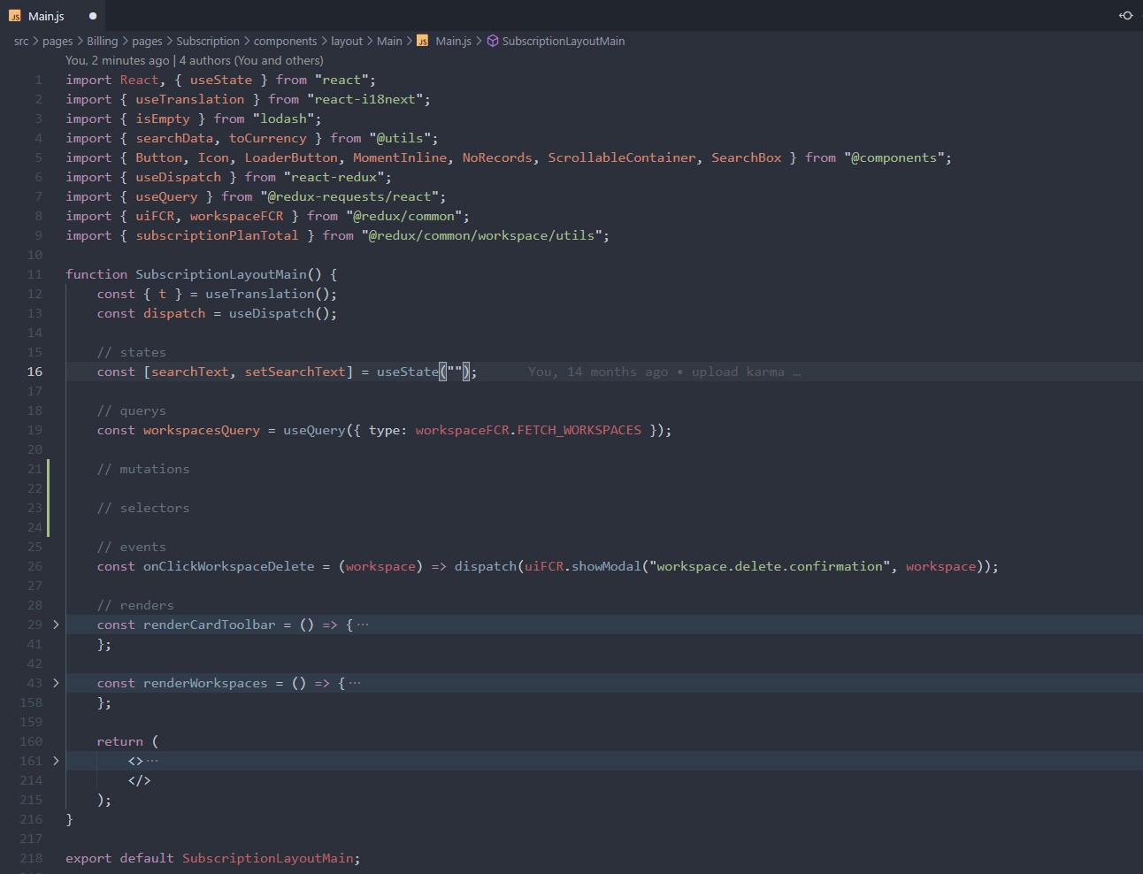1143x874 pixels.
Task: Open the pages breadcrumb after Billing
Action: pos(147,41)
